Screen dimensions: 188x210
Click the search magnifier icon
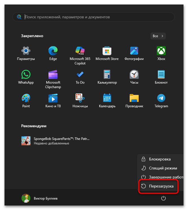tap(19, 17)
